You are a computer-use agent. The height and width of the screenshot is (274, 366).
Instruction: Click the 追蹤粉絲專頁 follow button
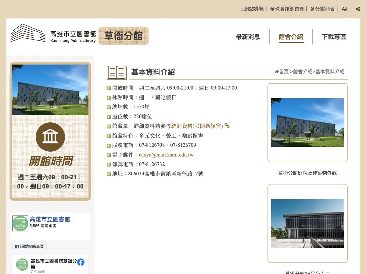click(x=30, y=247)
